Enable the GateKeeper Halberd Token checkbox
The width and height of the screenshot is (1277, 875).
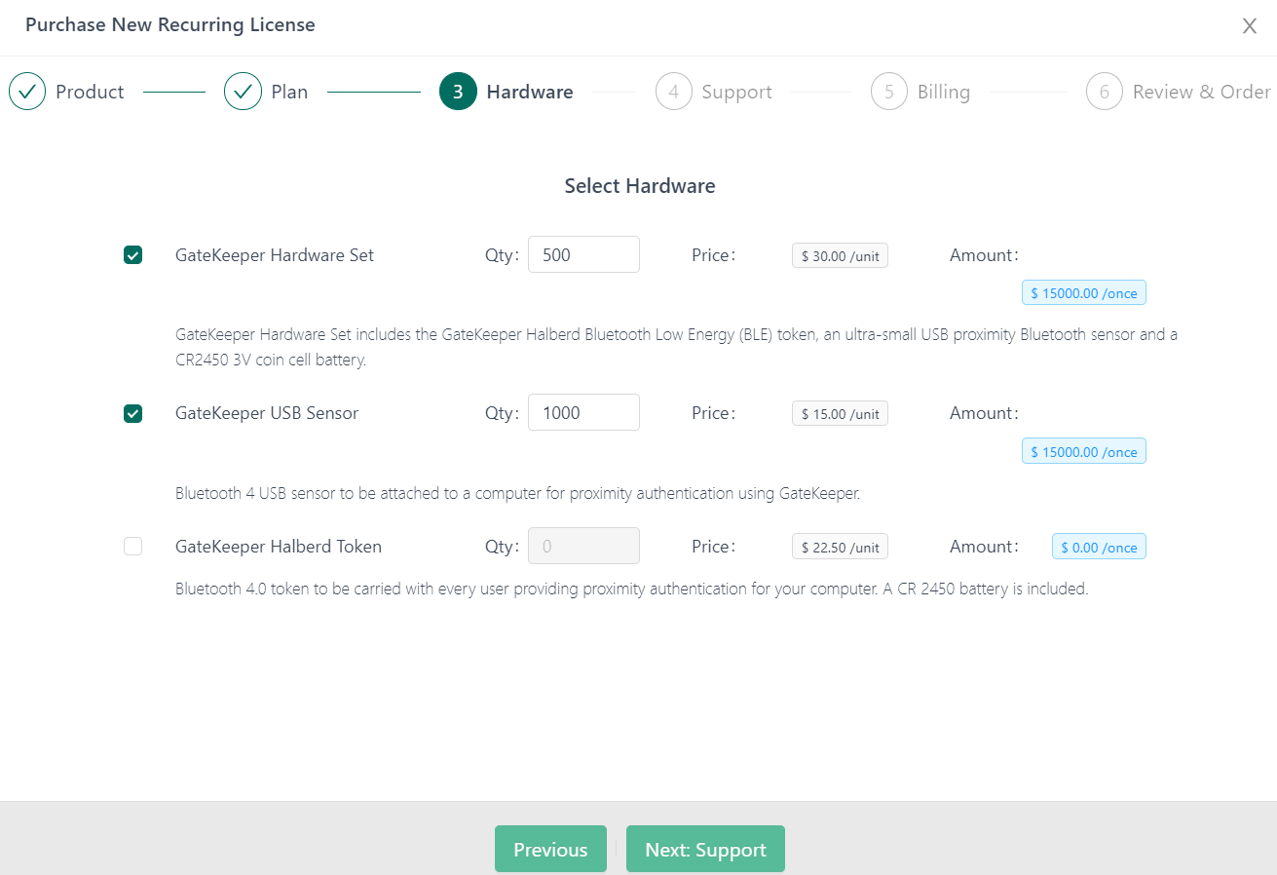coord(132,546)
